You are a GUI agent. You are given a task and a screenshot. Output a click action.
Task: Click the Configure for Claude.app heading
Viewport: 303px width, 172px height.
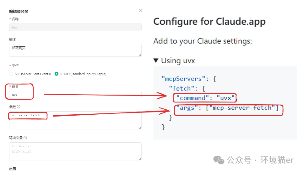point(209,22)
